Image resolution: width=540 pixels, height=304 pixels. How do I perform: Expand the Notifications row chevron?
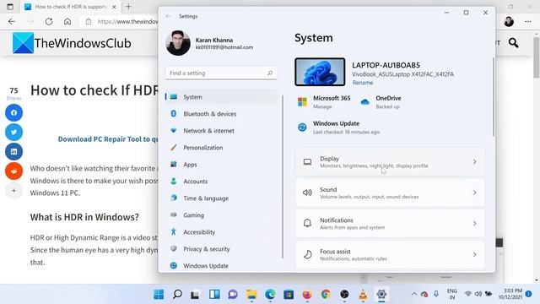[474, 223]
